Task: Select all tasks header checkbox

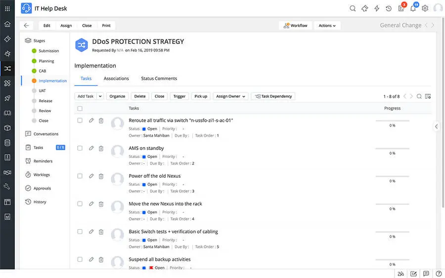Action: pyautogui.click(x=80, y=109)
